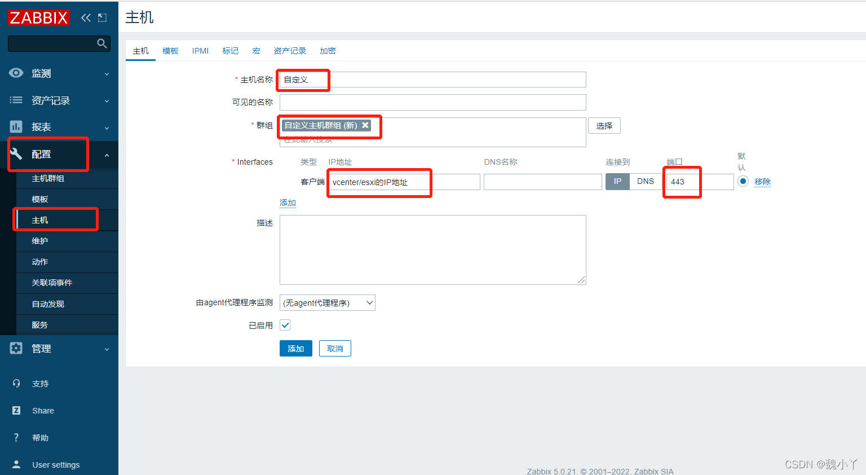866x475 pixels.
Task: Click the ZABBIX logo
Action: tap(39, 18)
